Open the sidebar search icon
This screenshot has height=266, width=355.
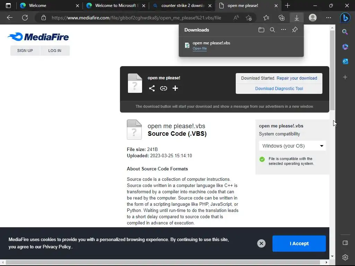point(345,32)
